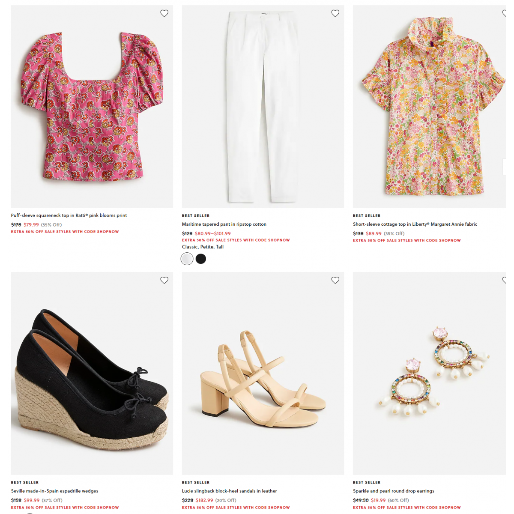Heart the Lucie slingback sandals
514x514 pixels.
coord(335,280)
